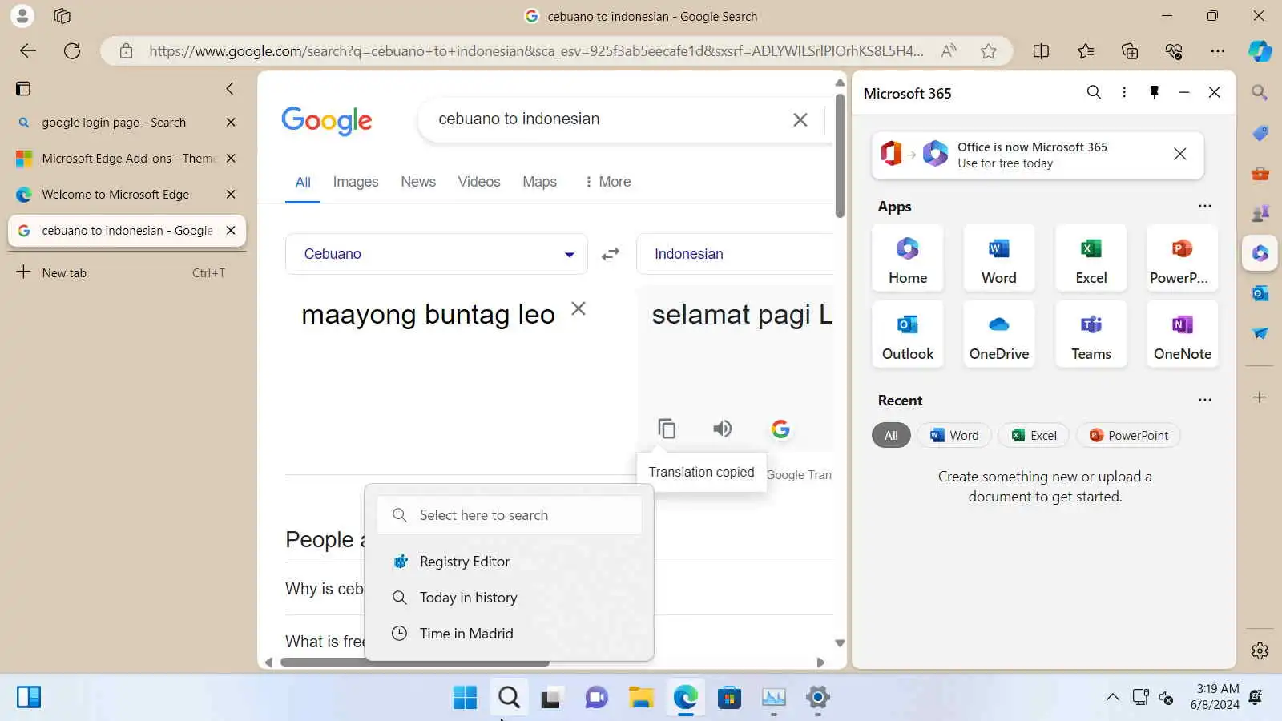Click the page horizontal scrollbar

click(x=415, y=663)
